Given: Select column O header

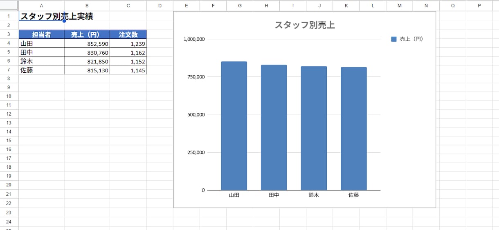Looking at the screenshot, I should point(453,6).
